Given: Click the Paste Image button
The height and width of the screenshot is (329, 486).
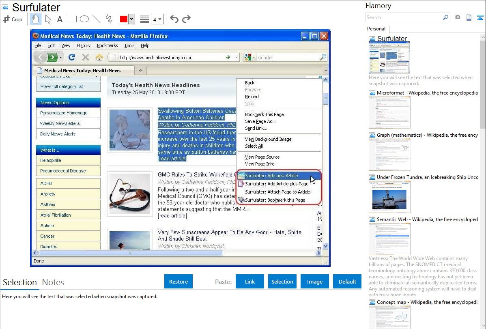Looking at the screenshot, I should (x=314, y=282).
